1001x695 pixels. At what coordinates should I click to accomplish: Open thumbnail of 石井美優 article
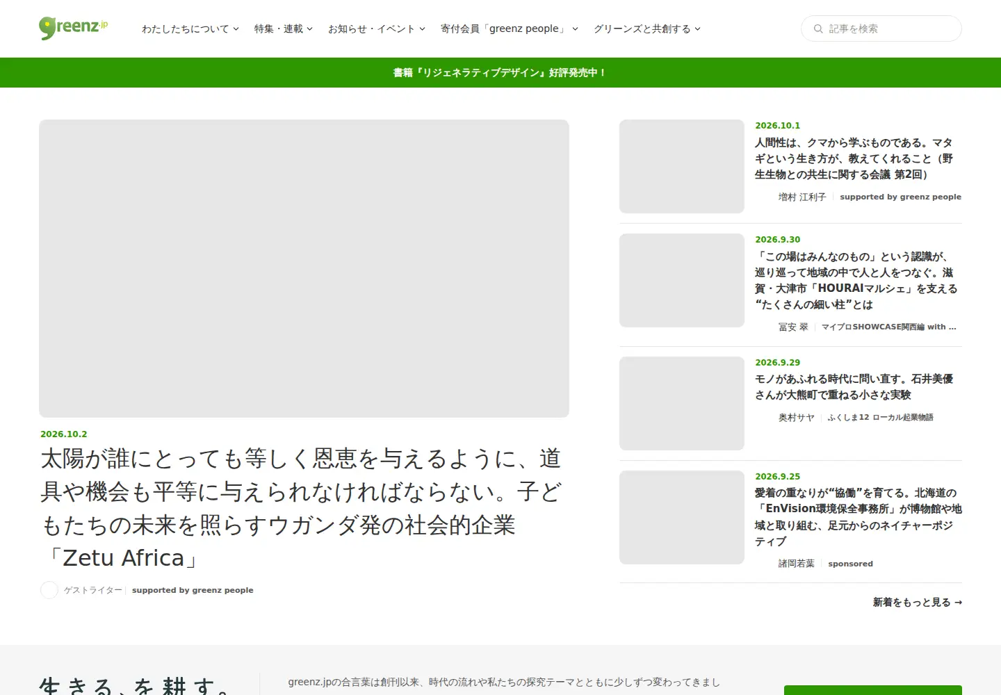(x=682, y=403)
